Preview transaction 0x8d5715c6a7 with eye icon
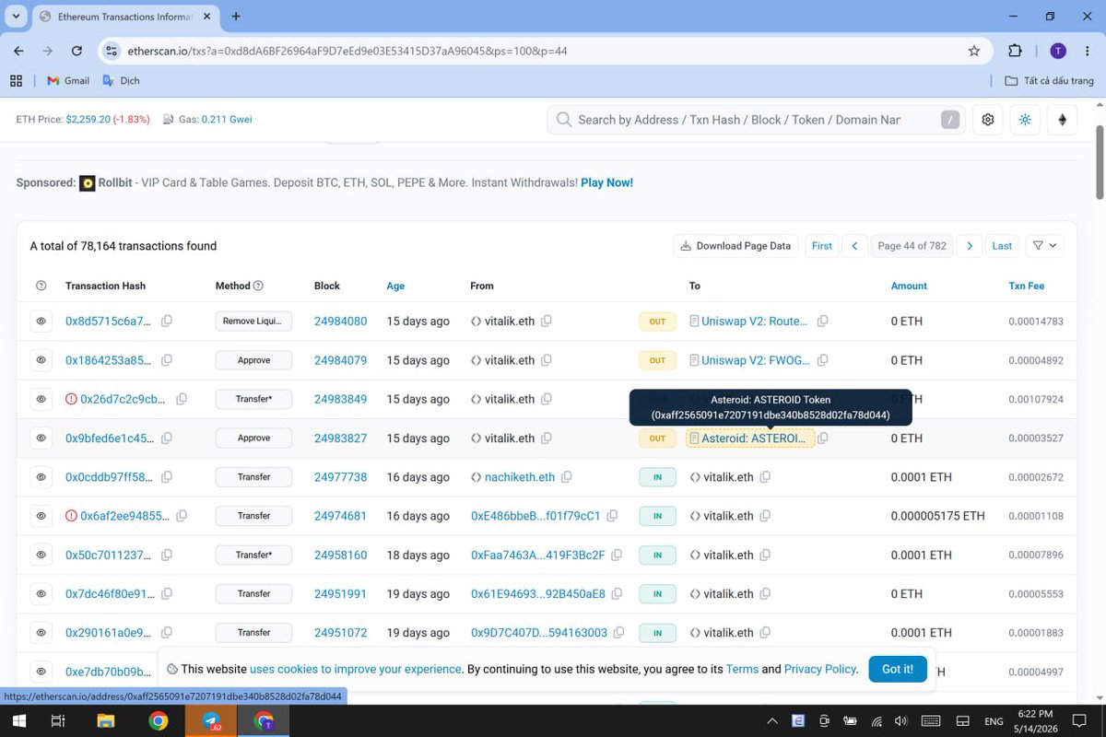The image size is (1106, 737). pos(41,322)
